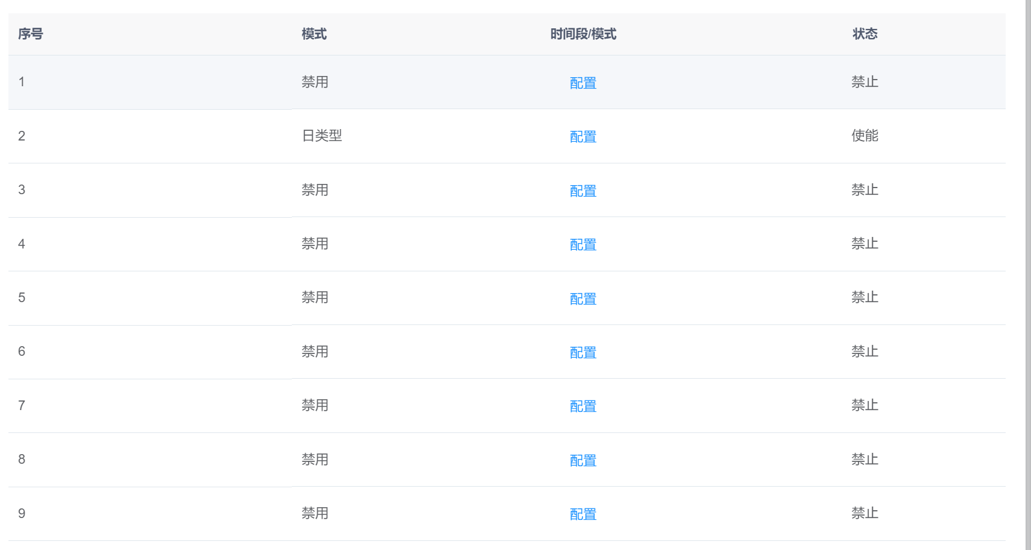Open the 配置 link in row 5

click(583, 299)
